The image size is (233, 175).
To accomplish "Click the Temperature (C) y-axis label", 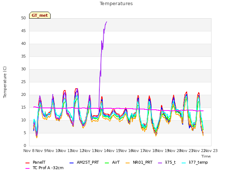I will pos(5,82).
